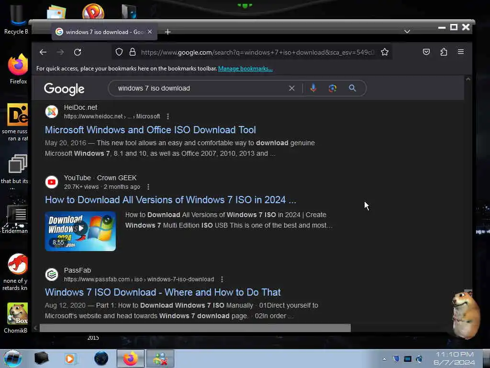This screenshot has height=368, width=490.
Task: Open the HeiDoc.net site favicon
Action: click(52, 112)
